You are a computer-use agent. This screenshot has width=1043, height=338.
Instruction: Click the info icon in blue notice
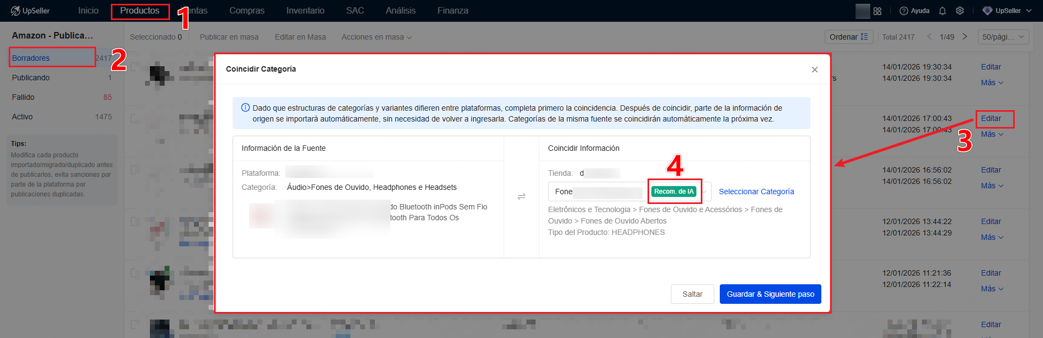click(x=245, y=108)
